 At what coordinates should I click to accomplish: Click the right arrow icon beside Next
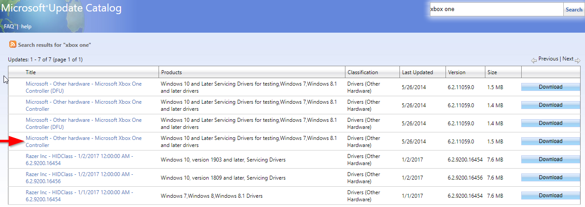[x=577, y=60]
